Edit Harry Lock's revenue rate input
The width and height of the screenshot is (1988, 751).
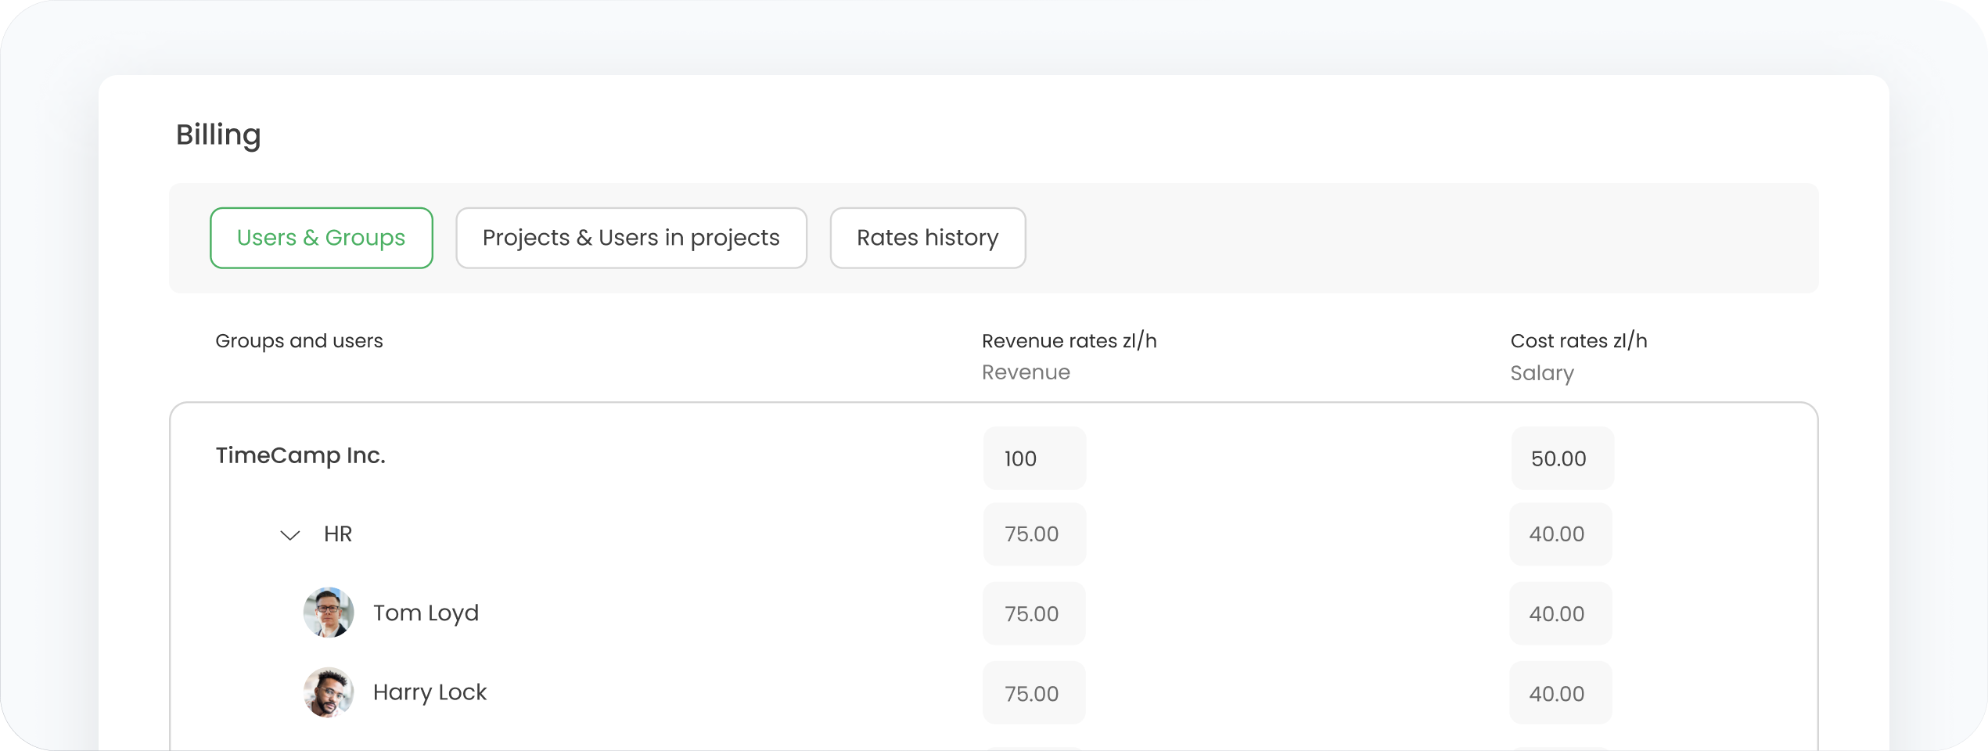point(1034,693)
